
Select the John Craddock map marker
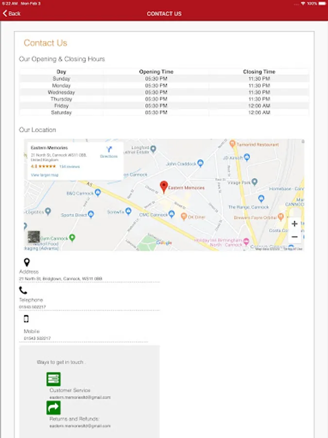[x=200, y=163]
